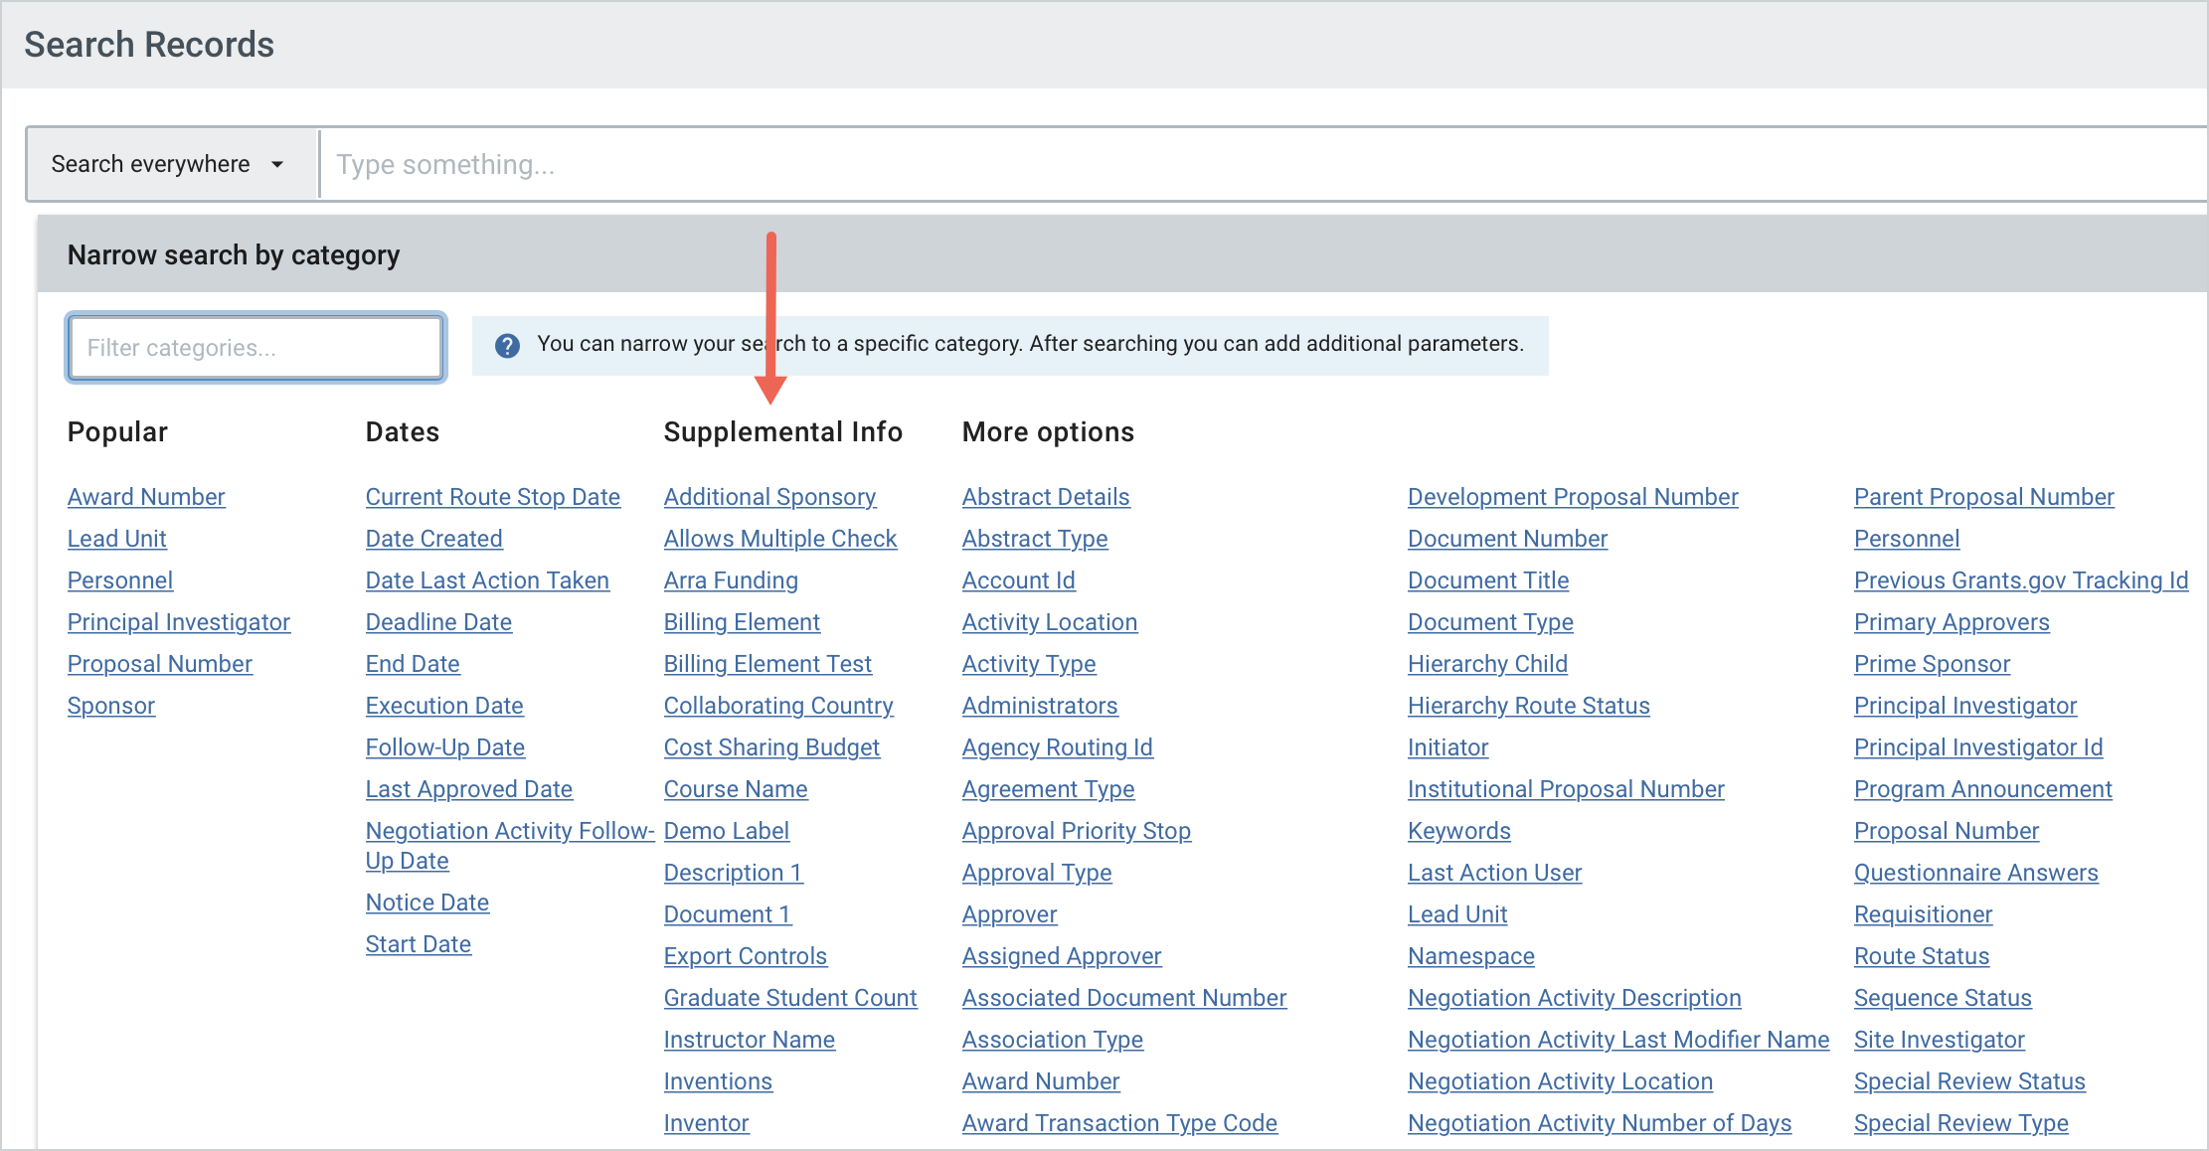Select Allows Multiple Check link
Screen dimensions: 2209x1151
(780, 539)
